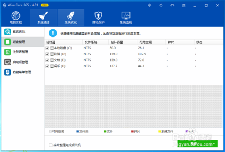Open 启动项管理 startup manager in sidebar
The height and width of the screenshot is (152, 225).
23,62
